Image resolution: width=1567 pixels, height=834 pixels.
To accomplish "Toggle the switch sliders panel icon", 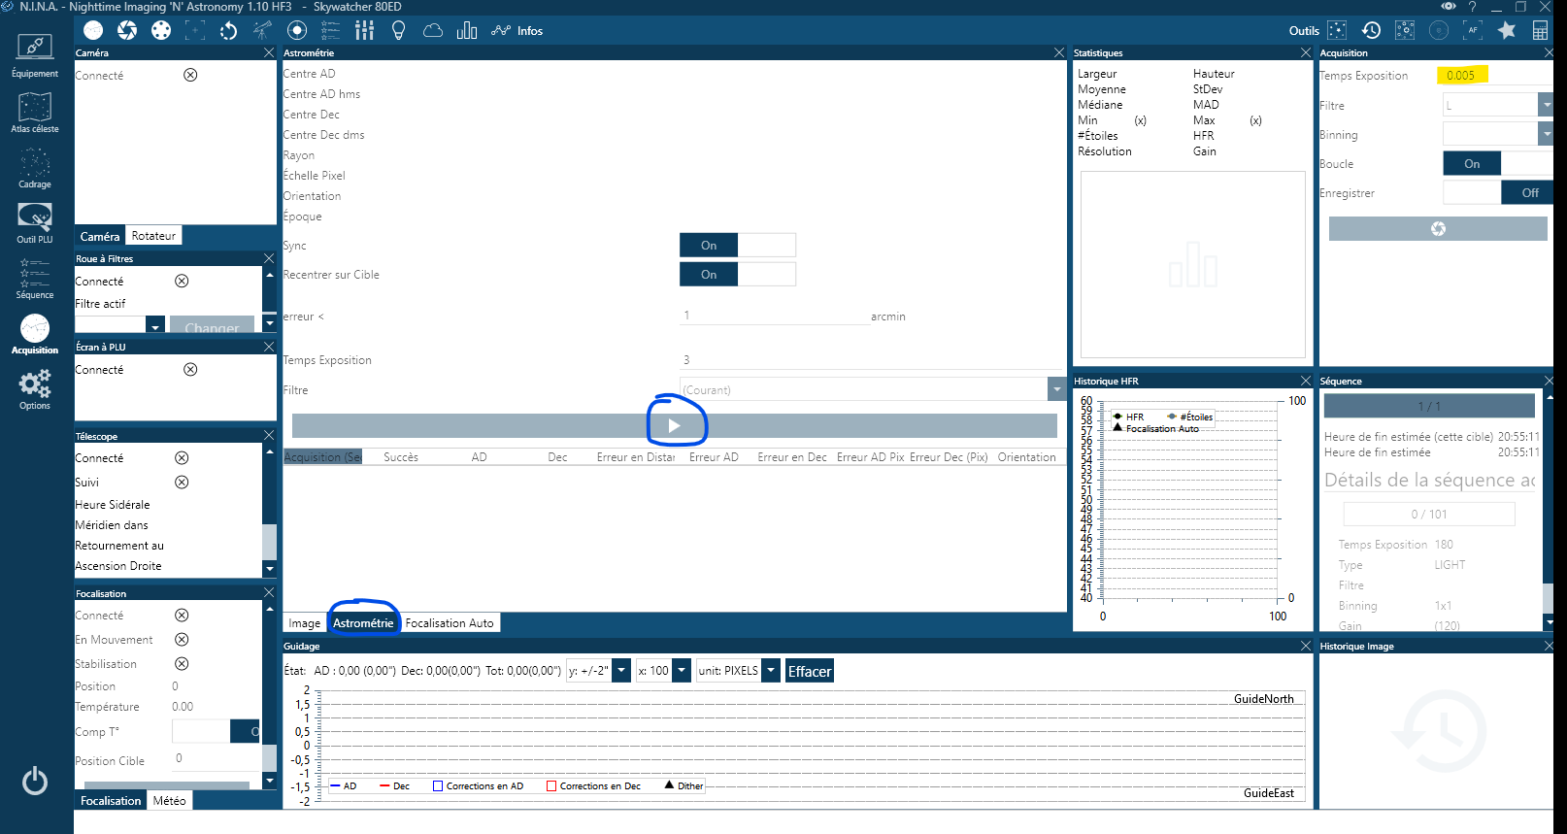I will [x=365, y=30].
